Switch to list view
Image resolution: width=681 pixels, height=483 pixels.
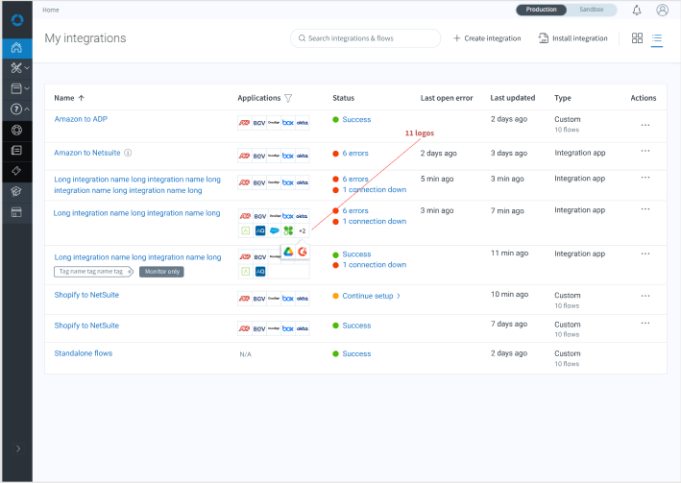(x=657, y=38)
